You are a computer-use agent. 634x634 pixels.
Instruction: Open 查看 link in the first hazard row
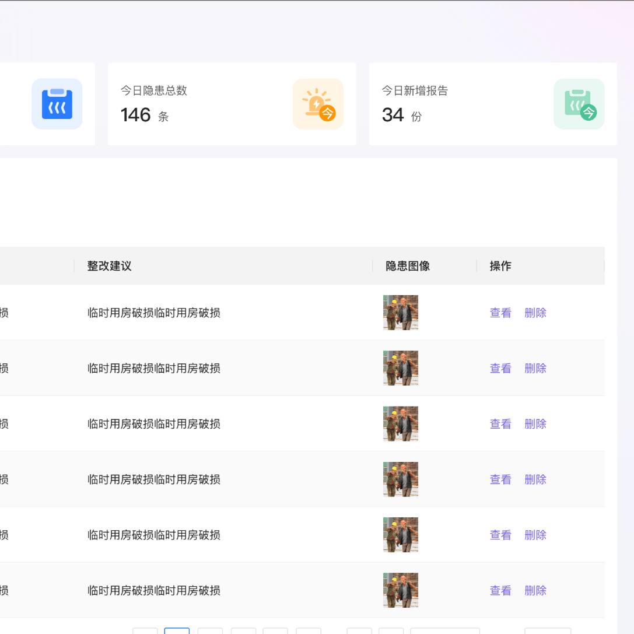click(500, 313)
